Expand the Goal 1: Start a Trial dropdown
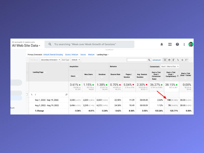Image resolution: width=204 pixels, height=153 pixels. pos(170,66)
